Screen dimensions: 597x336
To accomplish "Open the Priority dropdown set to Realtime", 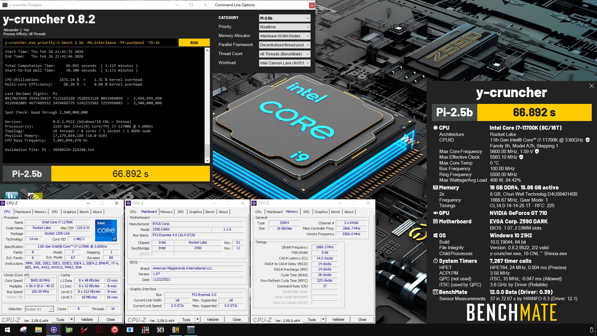I will [x=285, y=27].
